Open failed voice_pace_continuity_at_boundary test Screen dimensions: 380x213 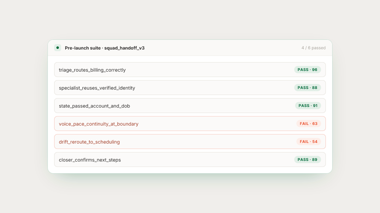190,124
